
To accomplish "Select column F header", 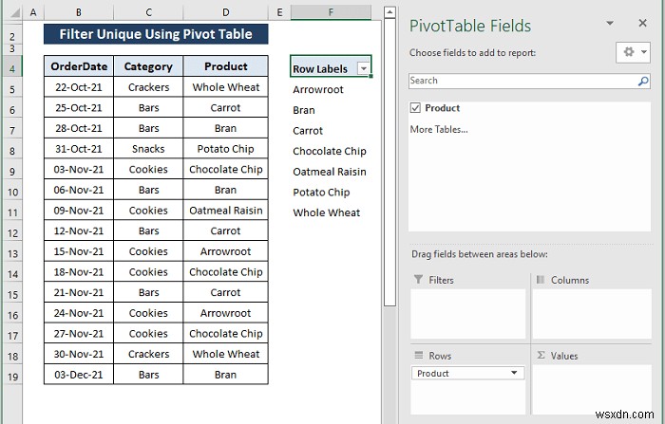I will coord(331,12).
